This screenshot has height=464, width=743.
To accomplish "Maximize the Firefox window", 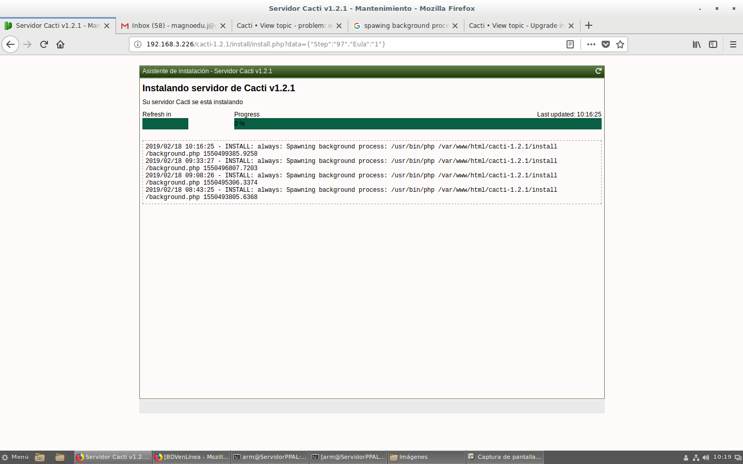I will (x=717, y=9).
